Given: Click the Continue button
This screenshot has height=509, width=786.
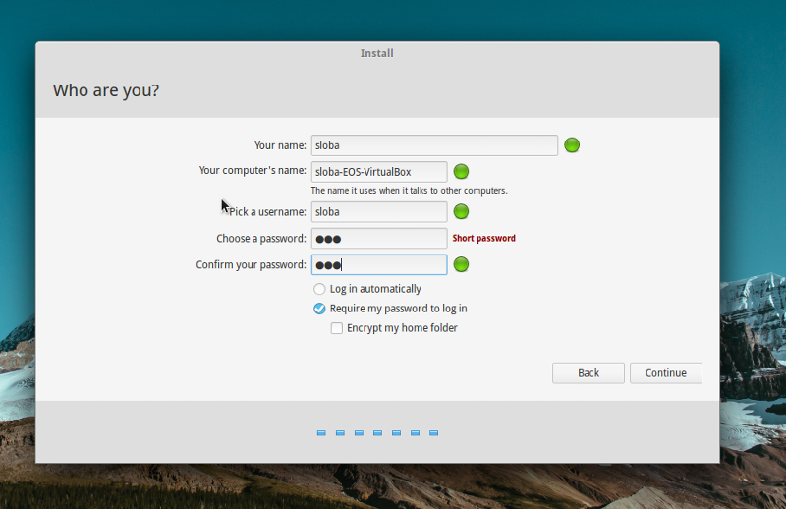Looking at the screenshot, I should [x=666, y=373].
